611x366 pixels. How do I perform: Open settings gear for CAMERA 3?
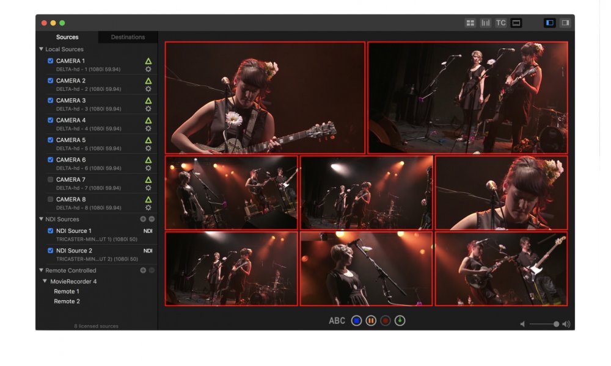tap(148, 109)
